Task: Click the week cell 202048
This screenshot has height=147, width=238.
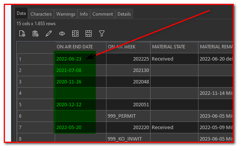Action: [x=128, y=82]
